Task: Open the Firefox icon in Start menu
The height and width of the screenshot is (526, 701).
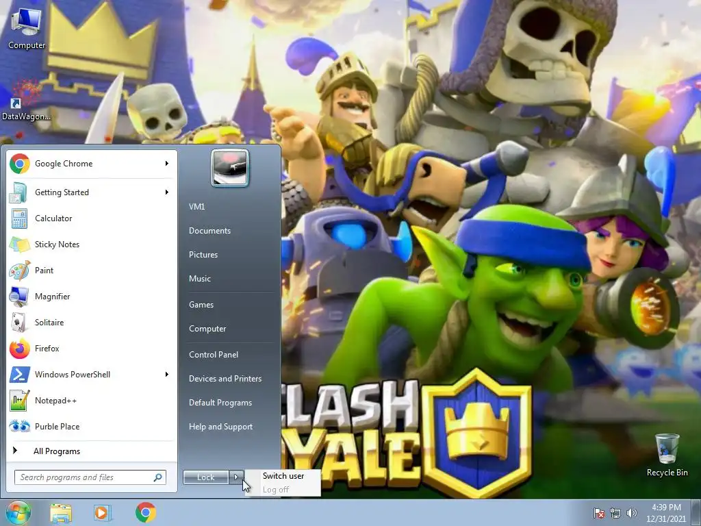Action: coord(20,349)
